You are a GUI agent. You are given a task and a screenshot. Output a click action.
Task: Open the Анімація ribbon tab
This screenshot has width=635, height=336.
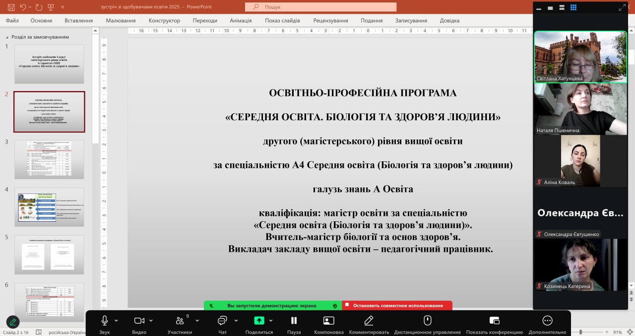tap(241, 20)
